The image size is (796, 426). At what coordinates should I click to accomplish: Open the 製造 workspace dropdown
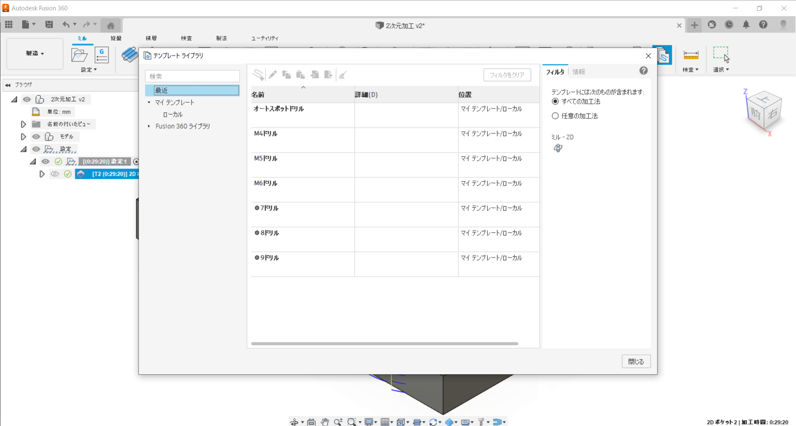point(35,53)
